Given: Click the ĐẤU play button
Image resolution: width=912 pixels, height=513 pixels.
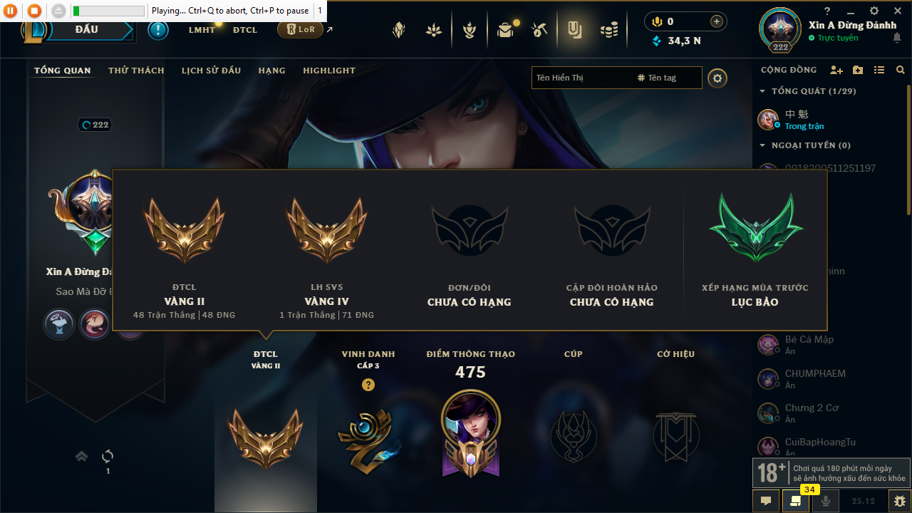Looking at the screenshot, I should (x=86, y=30).
